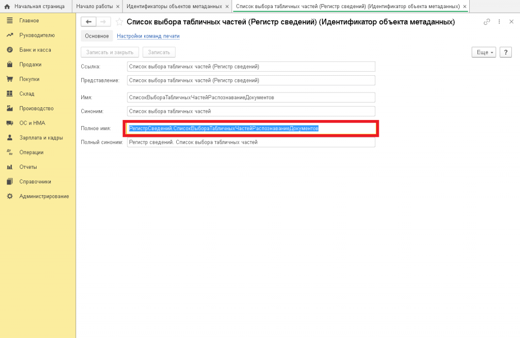Click the Банк и касса coin icon
Screen dimensions: 520x338
[x=10, y=50]
